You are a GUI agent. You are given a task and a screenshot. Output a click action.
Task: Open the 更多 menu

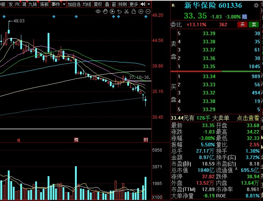pyautogui.click(x=134, y=4)
